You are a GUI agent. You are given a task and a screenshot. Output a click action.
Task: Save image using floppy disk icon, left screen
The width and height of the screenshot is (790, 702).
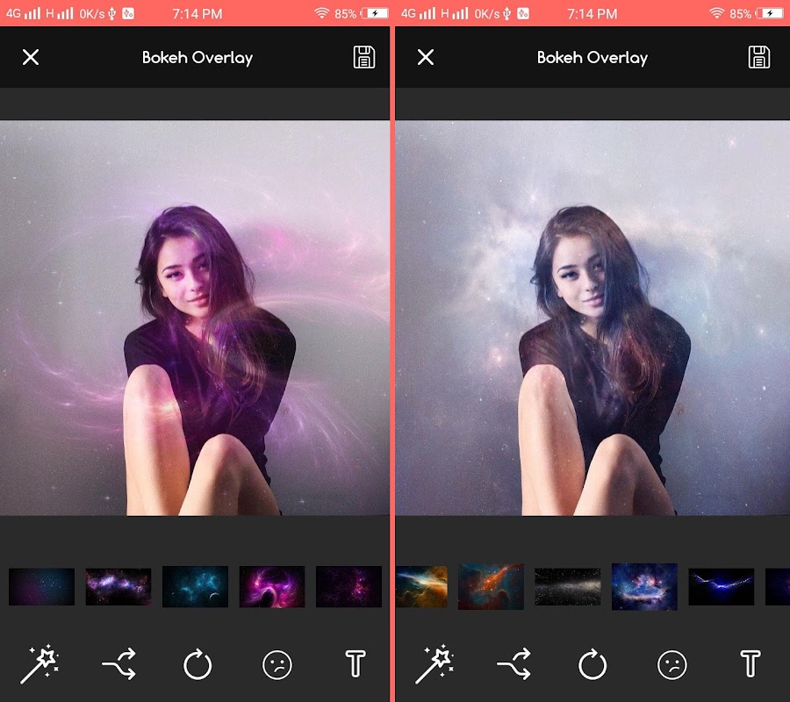click(x=363, y=57)
